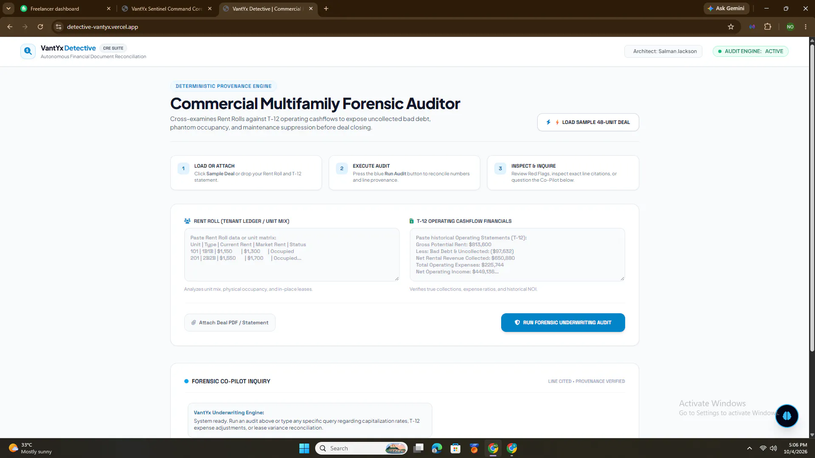Run Forensic Underwriting Audit

tap(563, 323)
